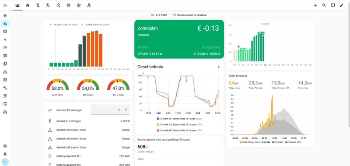Toggle the Forecast 10% legend series

[x=293, y=142]
